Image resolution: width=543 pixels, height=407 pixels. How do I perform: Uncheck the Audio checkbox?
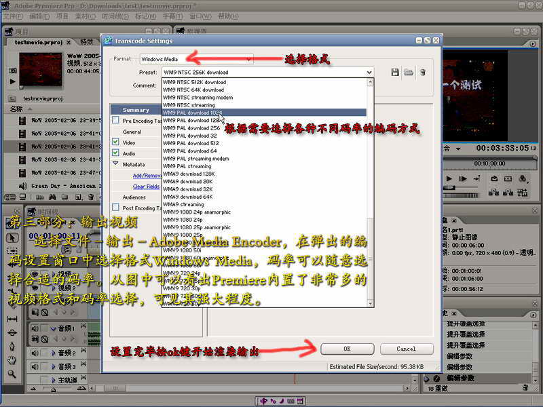point(115,153)
